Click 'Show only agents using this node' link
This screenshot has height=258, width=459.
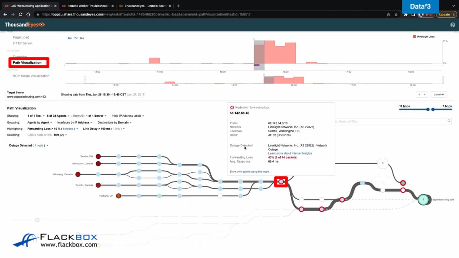point(249,172)
